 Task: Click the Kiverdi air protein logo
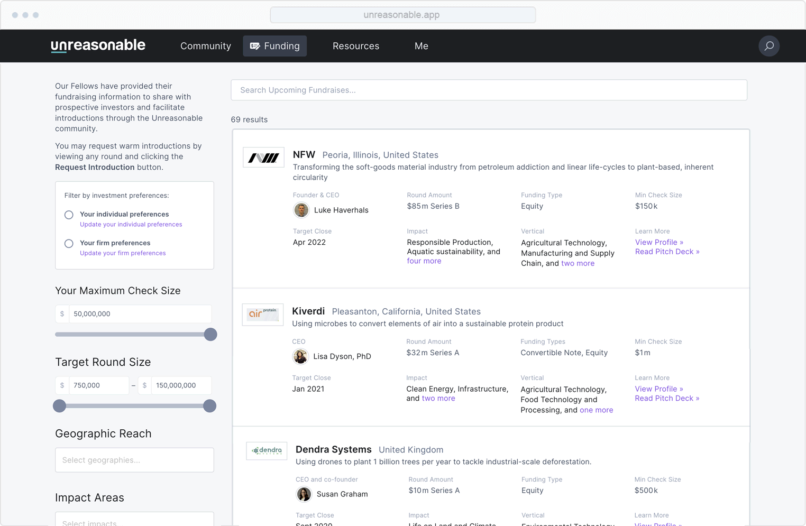click(263, 315)
